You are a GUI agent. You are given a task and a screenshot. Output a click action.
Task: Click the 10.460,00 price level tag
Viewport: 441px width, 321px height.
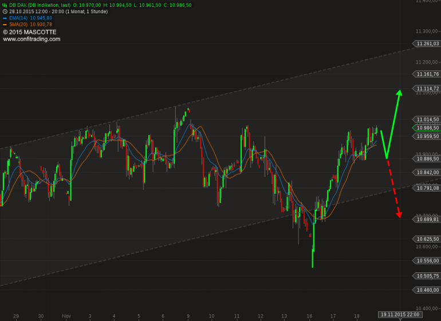[426, 290]
